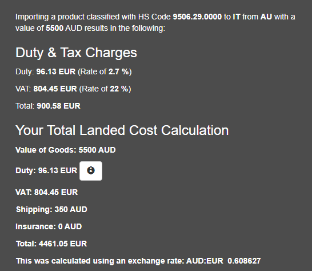312x271 pixels.
Task: Select the VAT rate 22 % value
Action: [x=119, y=89]
